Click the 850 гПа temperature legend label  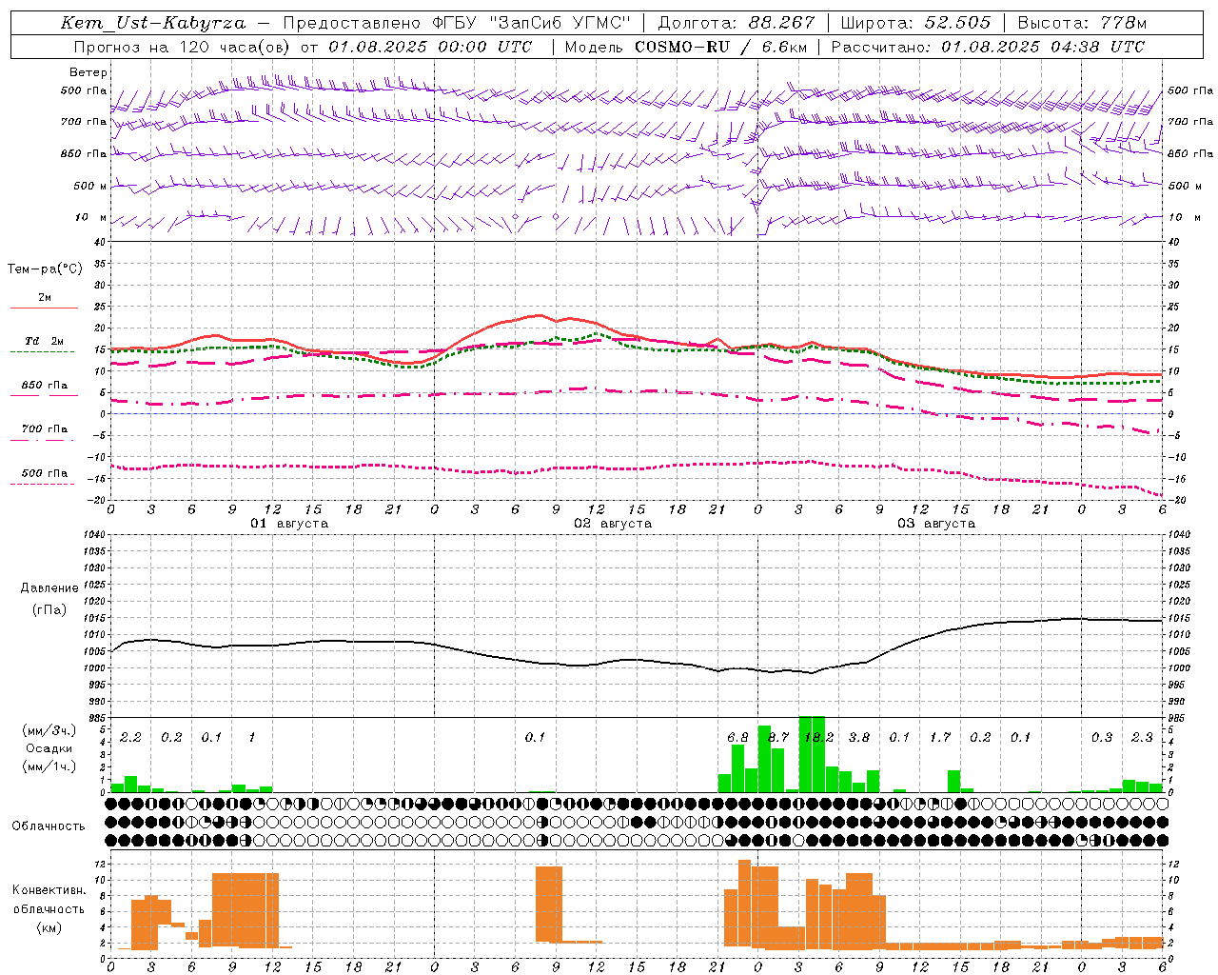pyautogui.click(x=44, y=386)
